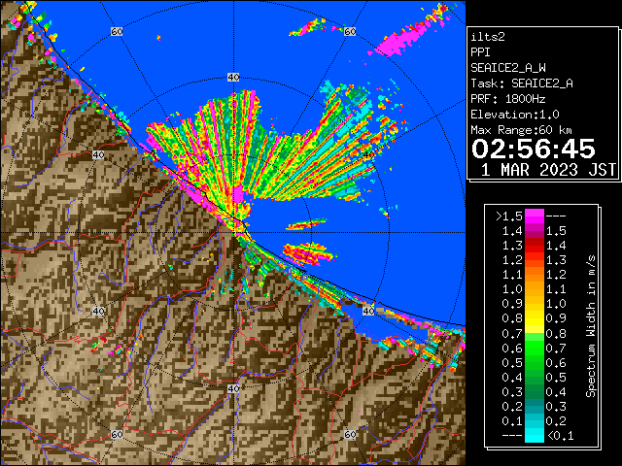Click the '>1.5' legend label

509,216
